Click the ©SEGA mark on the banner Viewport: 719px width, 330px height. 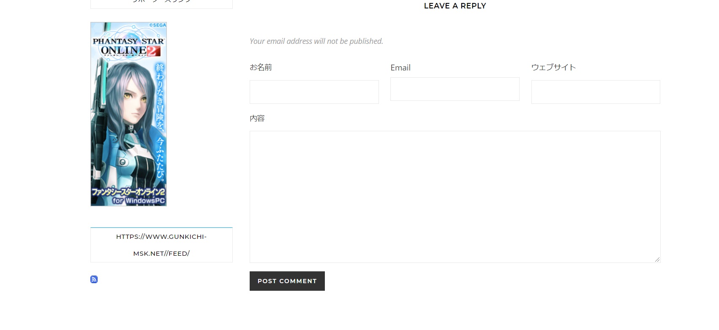coord(158,25)
